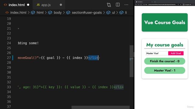Select li element in the breadcrumb

click(x=126, y=13)
